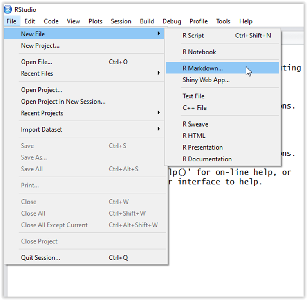Open the Recent Files submenu

coord(84,73)
